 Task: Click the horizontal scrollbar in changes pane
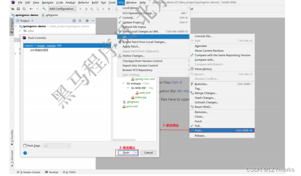[124, 140]
